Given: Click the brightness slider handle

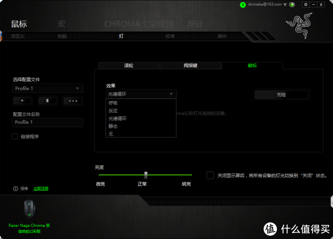Looking at the screenshot, I should click(x=145, y=175).
